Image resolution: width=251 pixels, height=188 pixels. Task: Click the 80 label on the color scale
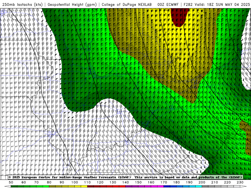(49, 182)
